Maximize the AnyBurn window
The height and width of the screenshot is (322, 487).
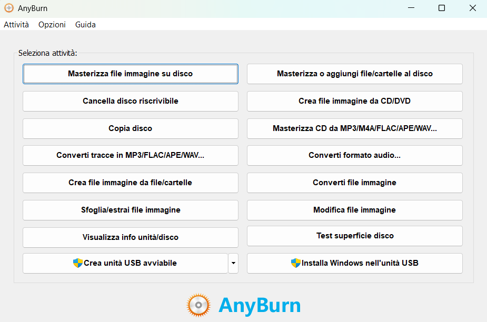442,8
